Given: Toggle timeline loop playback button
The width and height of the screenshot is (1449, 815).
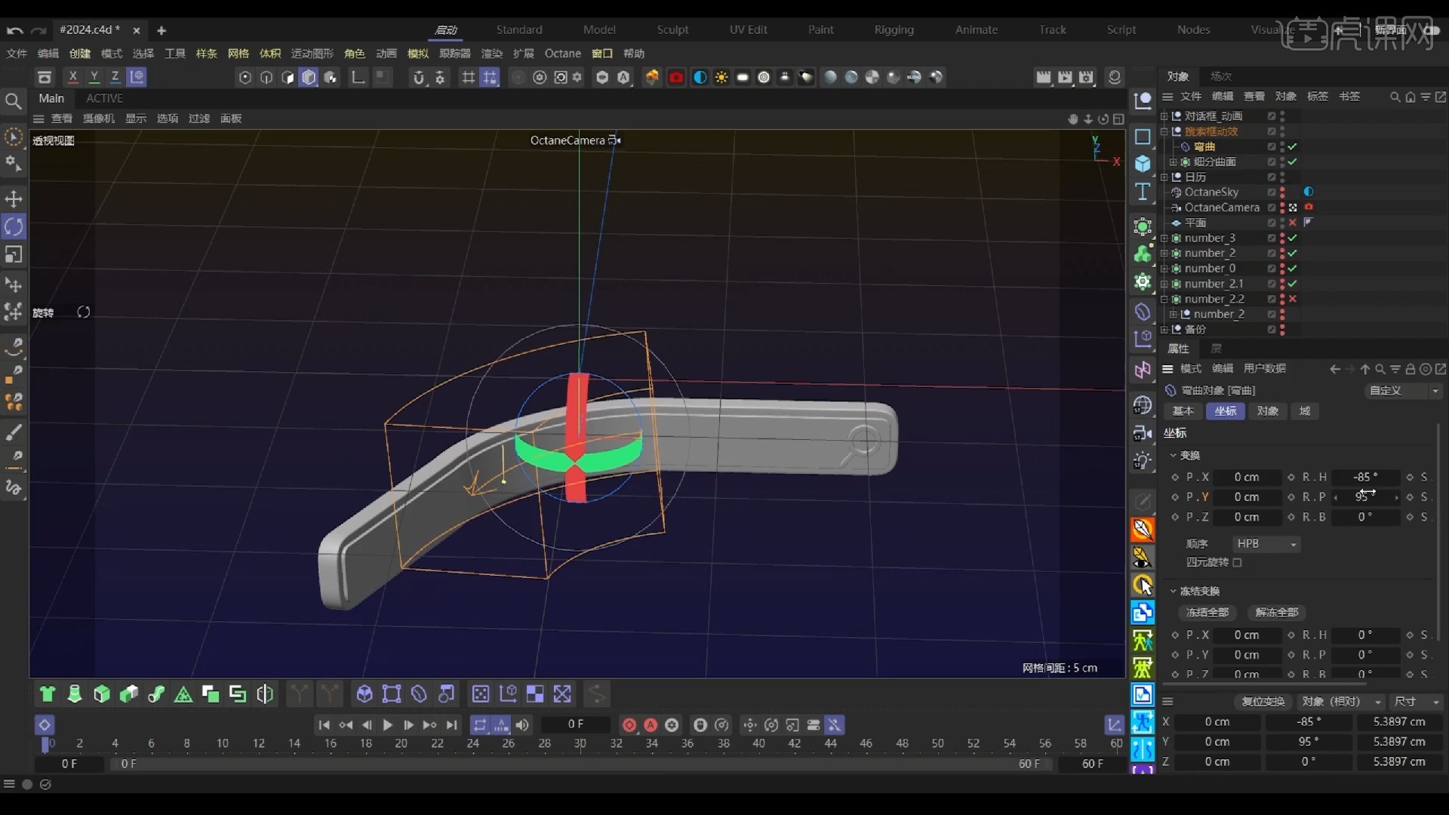Looking at the screenshot, I should 480,725.
